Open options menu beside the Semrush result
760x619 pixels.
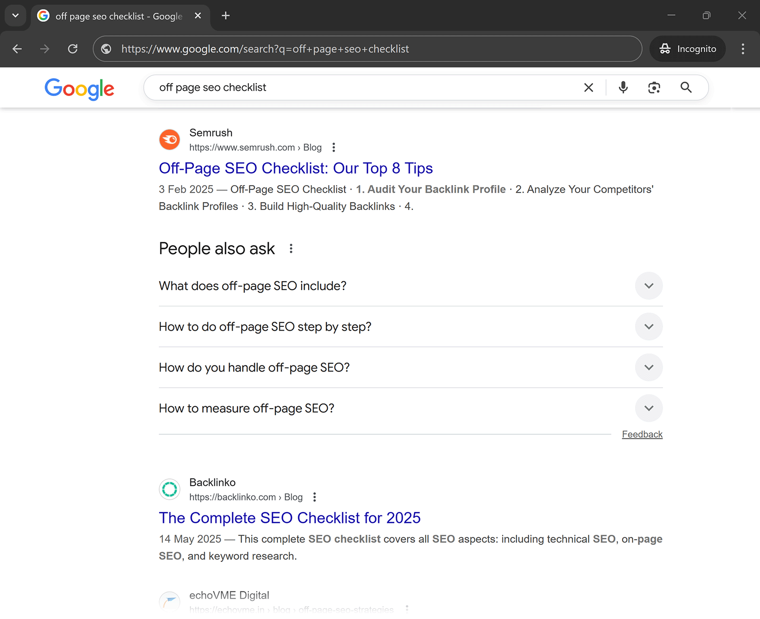click(334, 147)
